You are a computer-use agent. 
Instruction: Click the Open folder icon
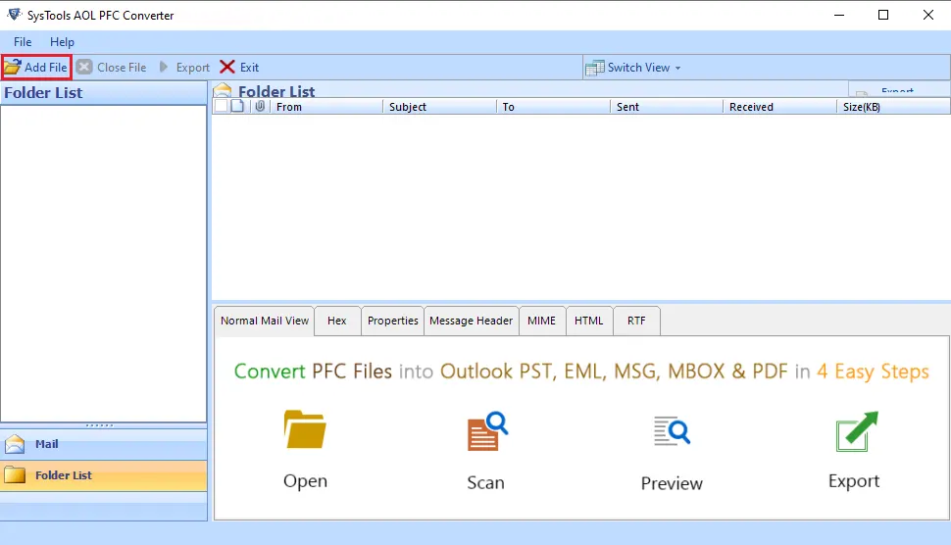click(305, 429)
